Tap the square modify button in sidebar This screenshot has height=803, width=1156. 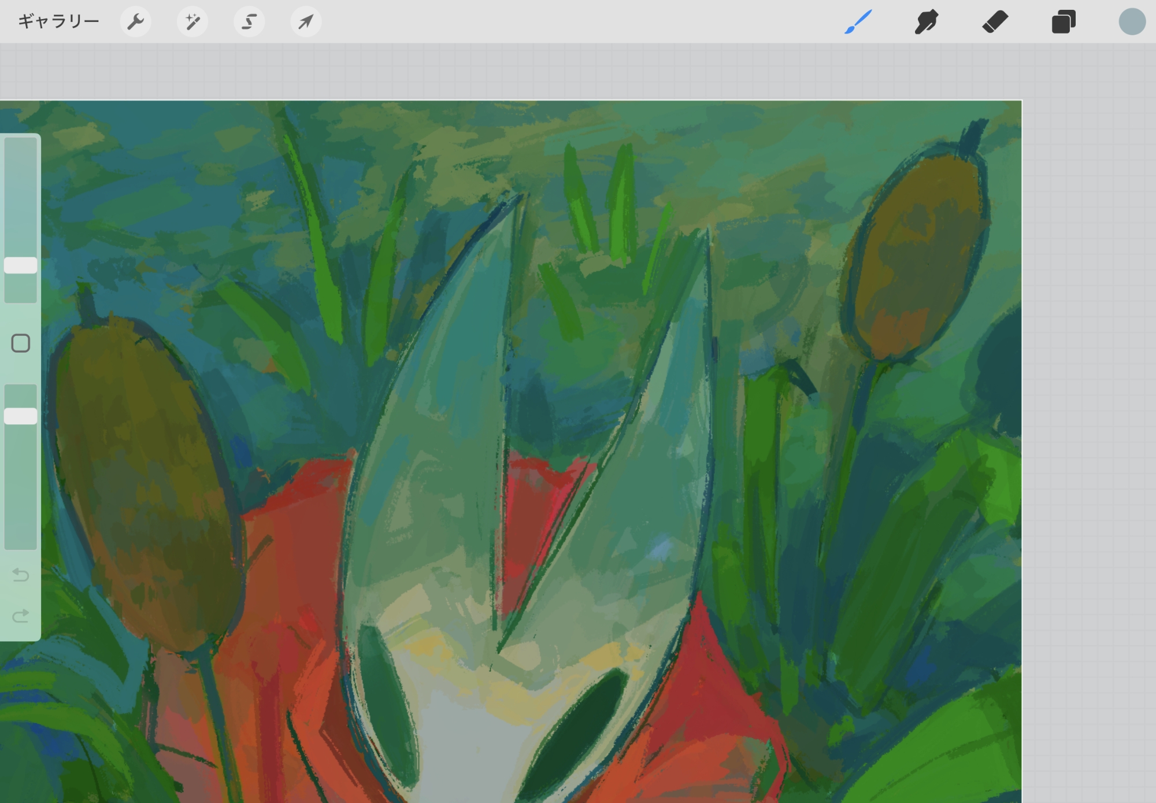(x=21, y=343)
